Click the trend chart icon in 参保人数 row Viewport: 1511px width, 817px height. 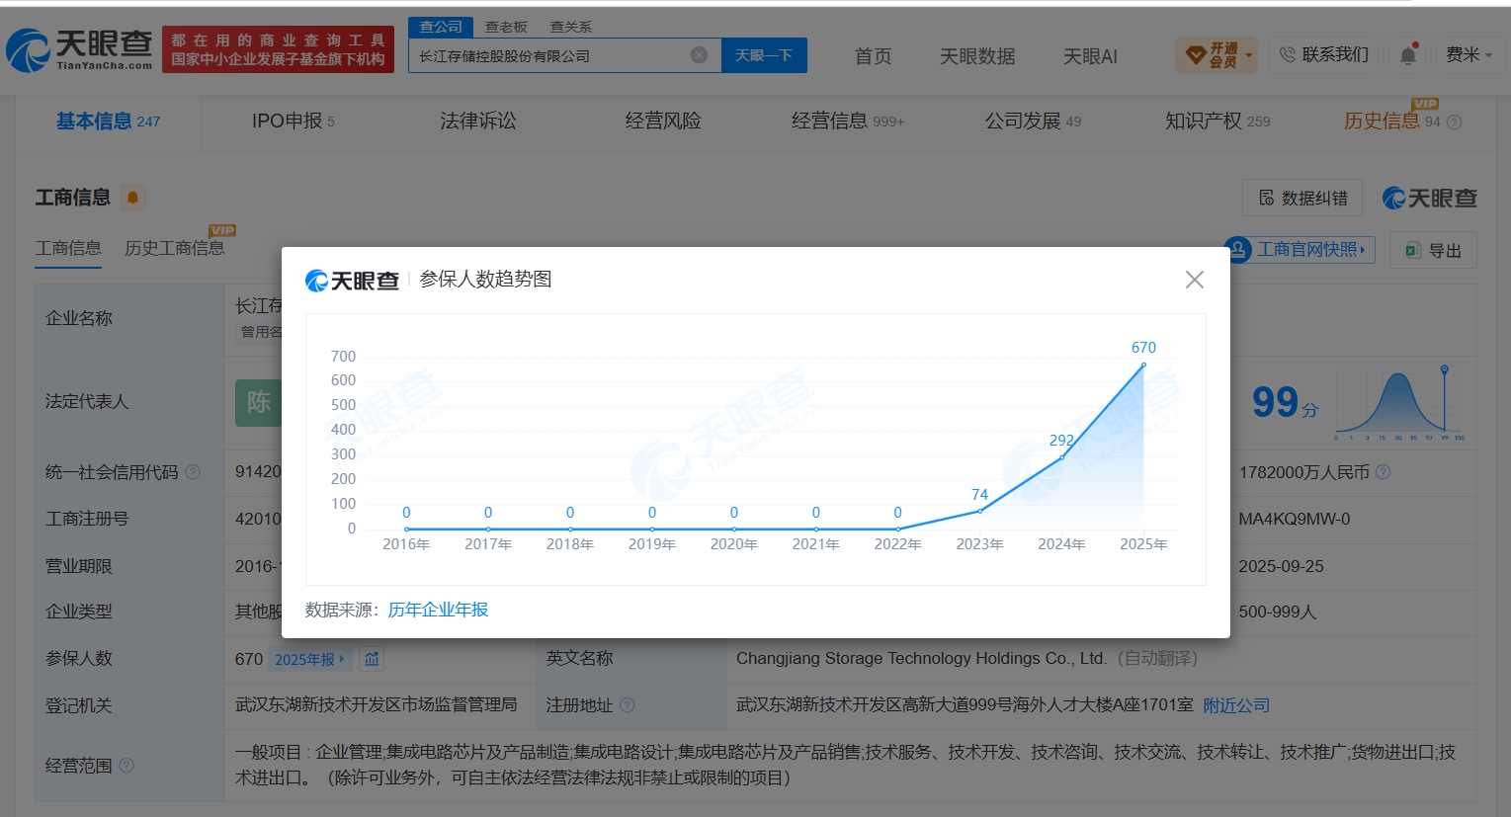pos(372,659)
